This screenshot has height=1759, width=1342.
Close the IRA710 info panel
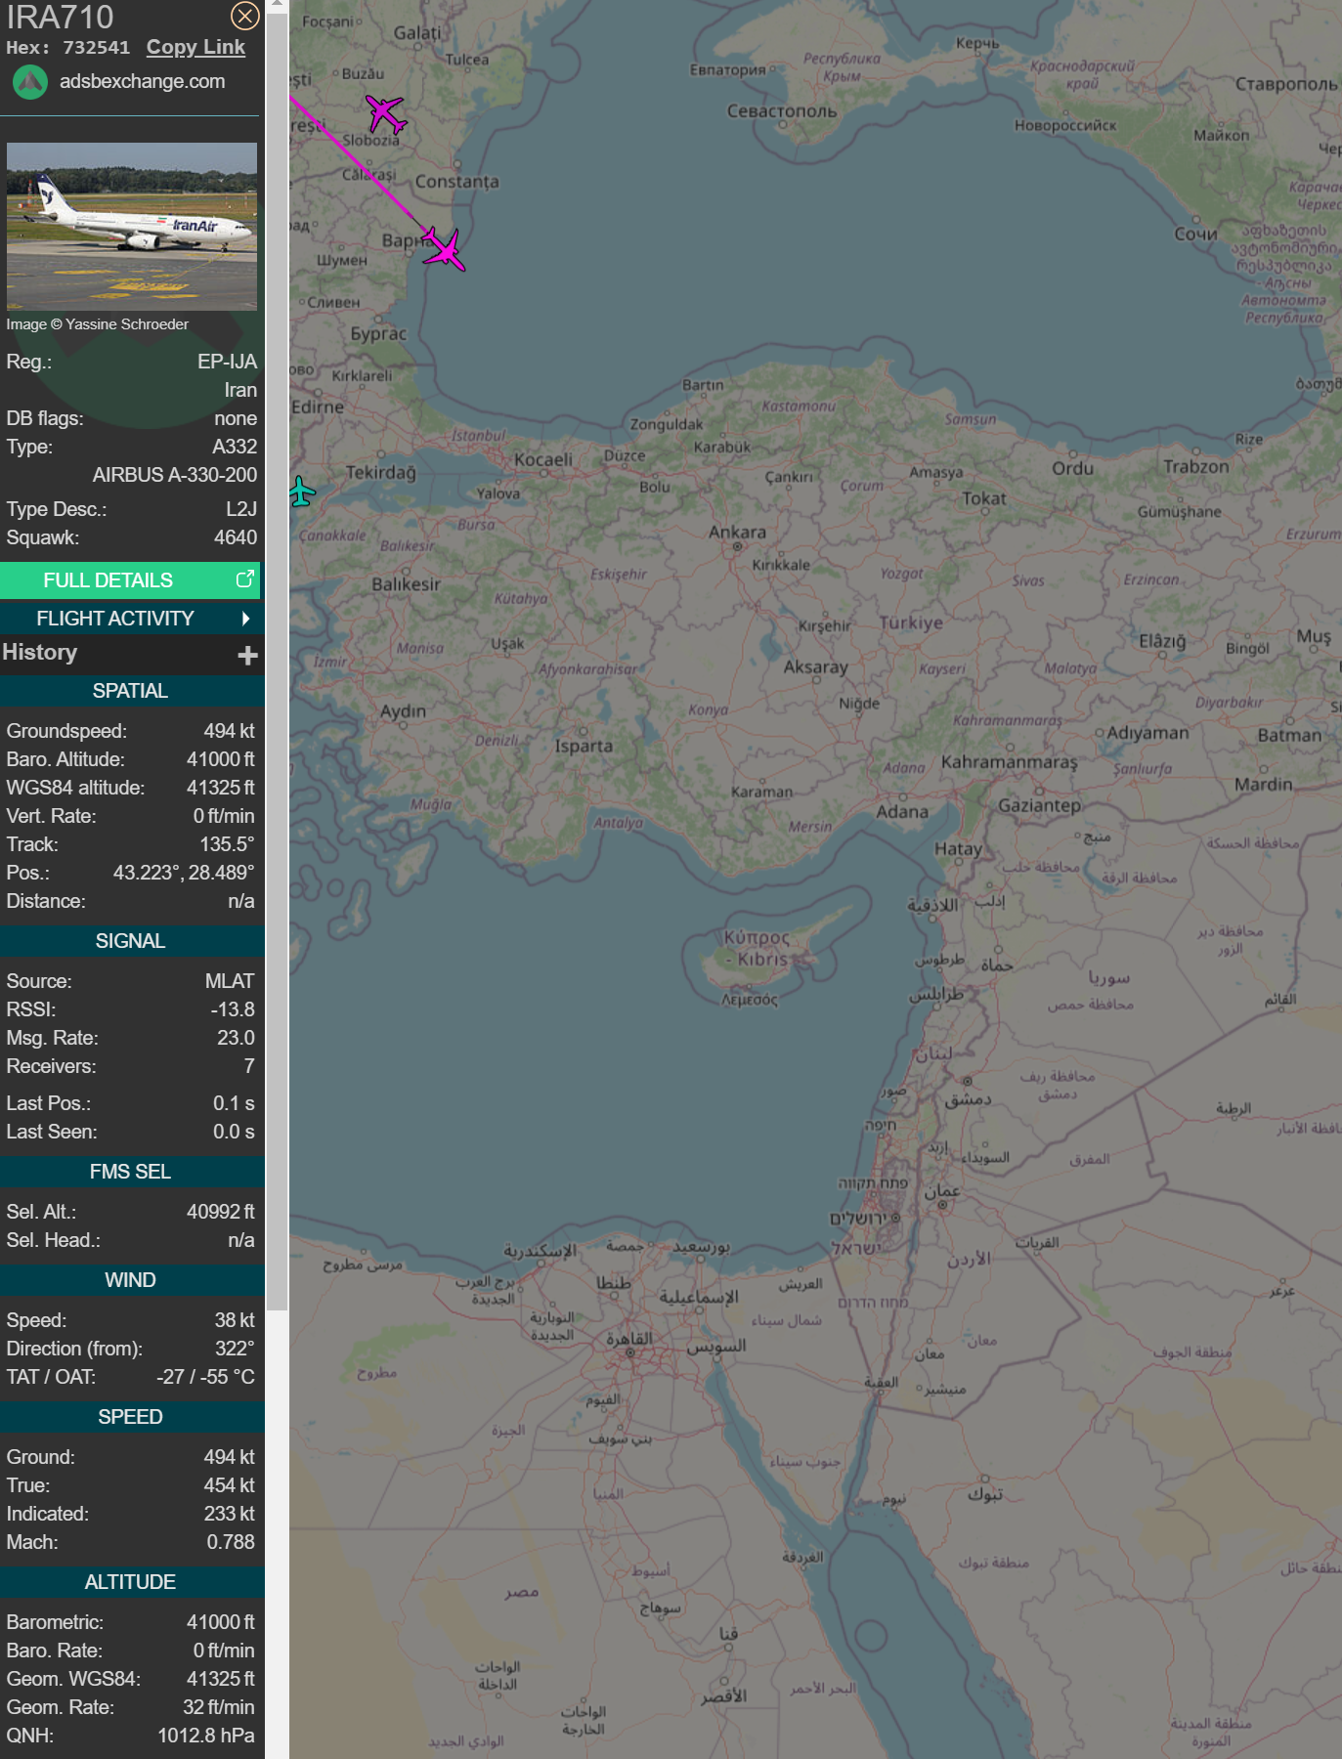point(244,16)
